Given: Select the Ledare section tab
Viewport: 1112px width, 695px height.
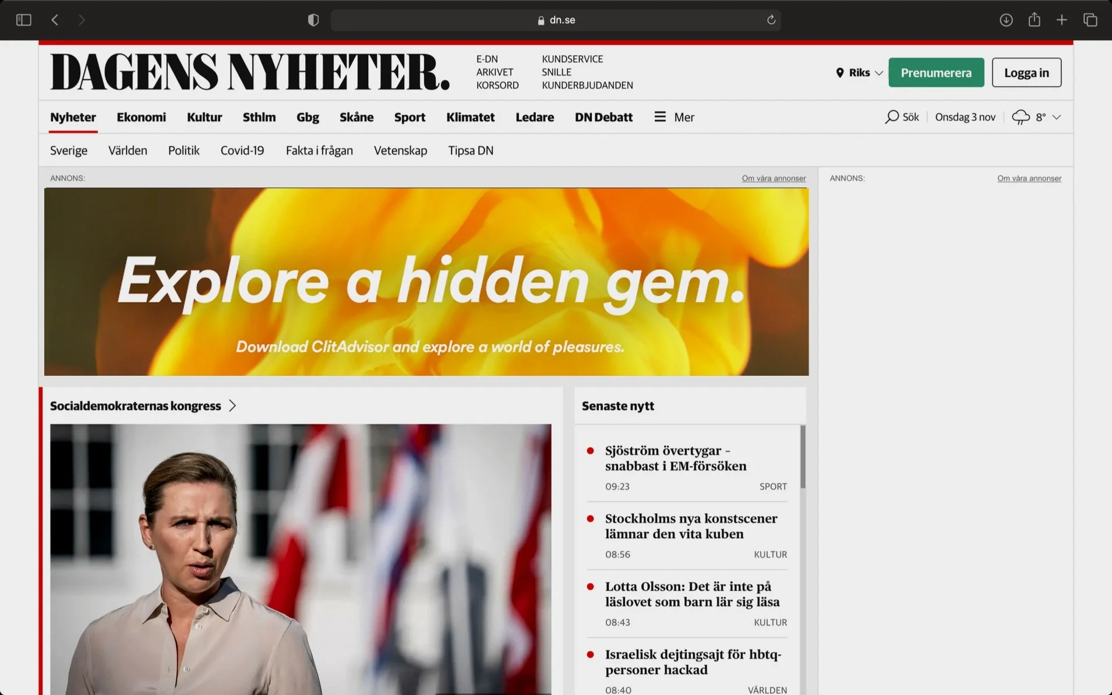Looking at the screenshot, I should [x=535, y=117].
